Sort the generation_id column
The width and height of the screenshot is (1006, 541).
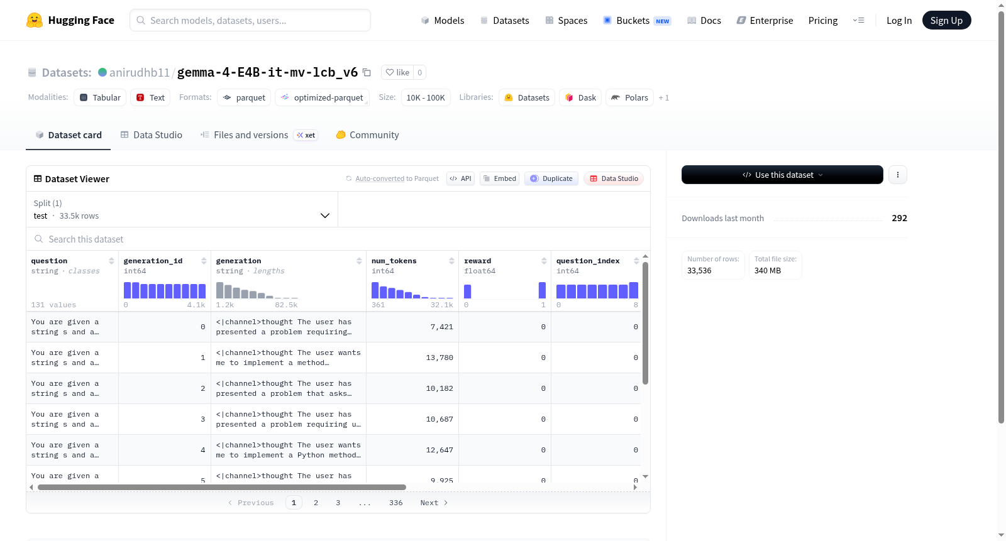click(204, 261)
